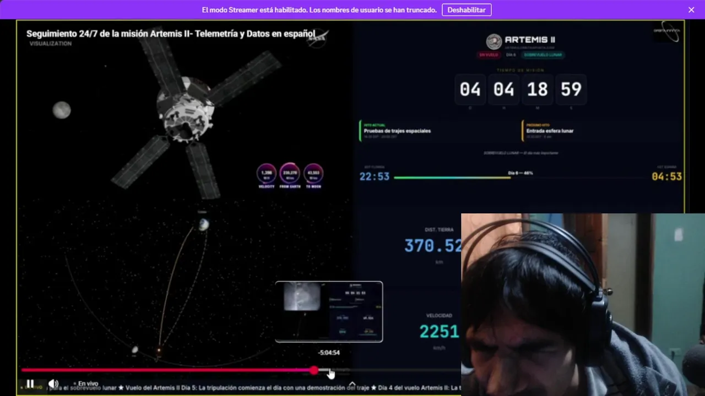
Task: Click the Deshabilitar button in the banner
Action: pyautogui.click(x=467, y=10)
